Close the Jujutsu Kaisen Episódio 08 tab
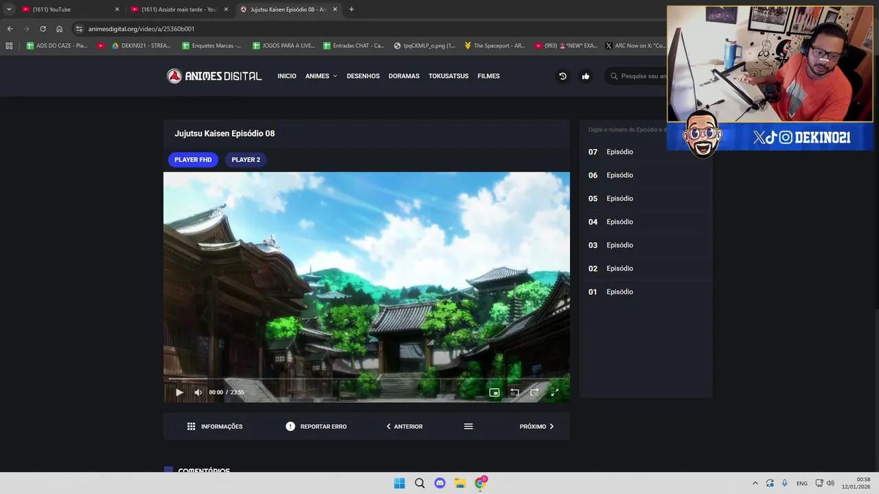The height and width of the screenshot is (494, 879). (335, 10)
